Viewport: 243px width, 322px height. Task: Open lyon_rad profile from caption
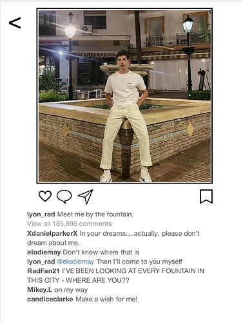click(41, 214)
